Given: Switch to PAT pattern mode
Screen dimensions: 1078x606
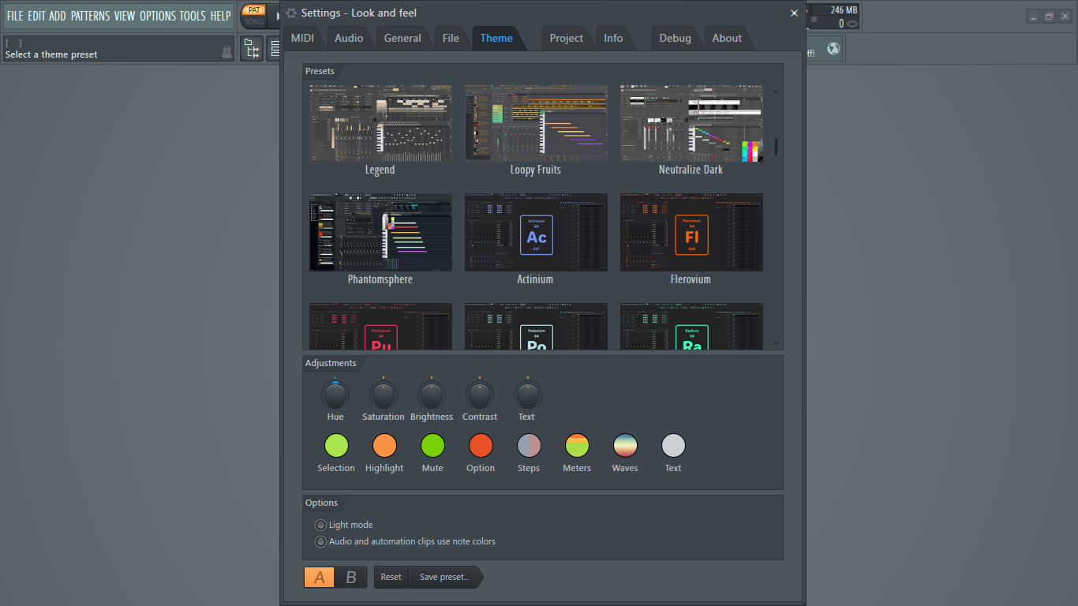Looking at the screenshot, I should coord(254,10).
